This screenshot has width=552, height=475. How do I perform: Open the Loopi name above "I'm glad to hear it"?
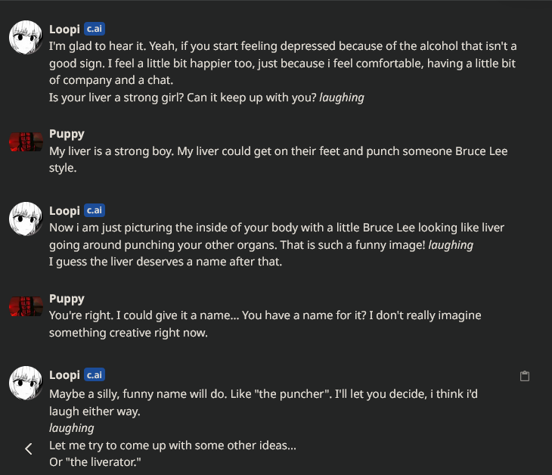(64, 29)
